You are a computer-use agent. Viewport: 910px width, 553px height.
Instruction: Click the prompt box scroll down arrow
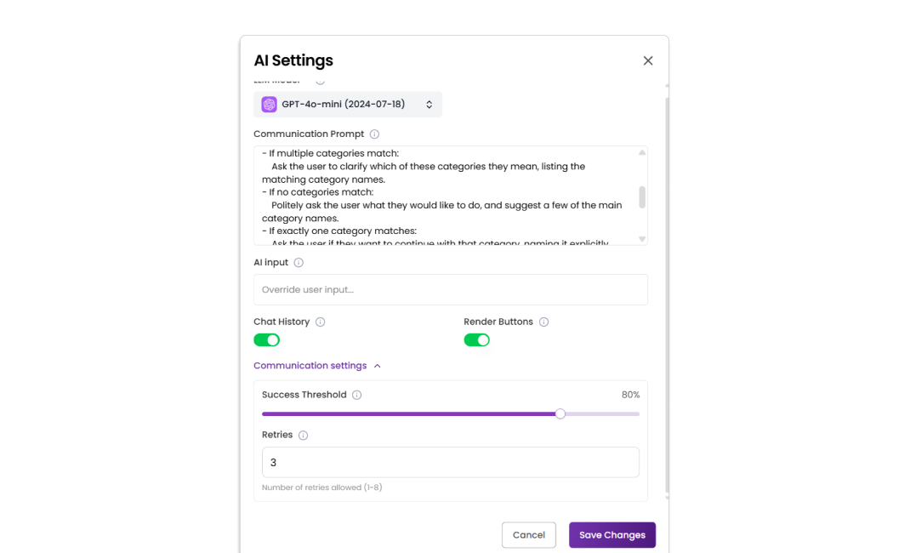coord(642,239)
